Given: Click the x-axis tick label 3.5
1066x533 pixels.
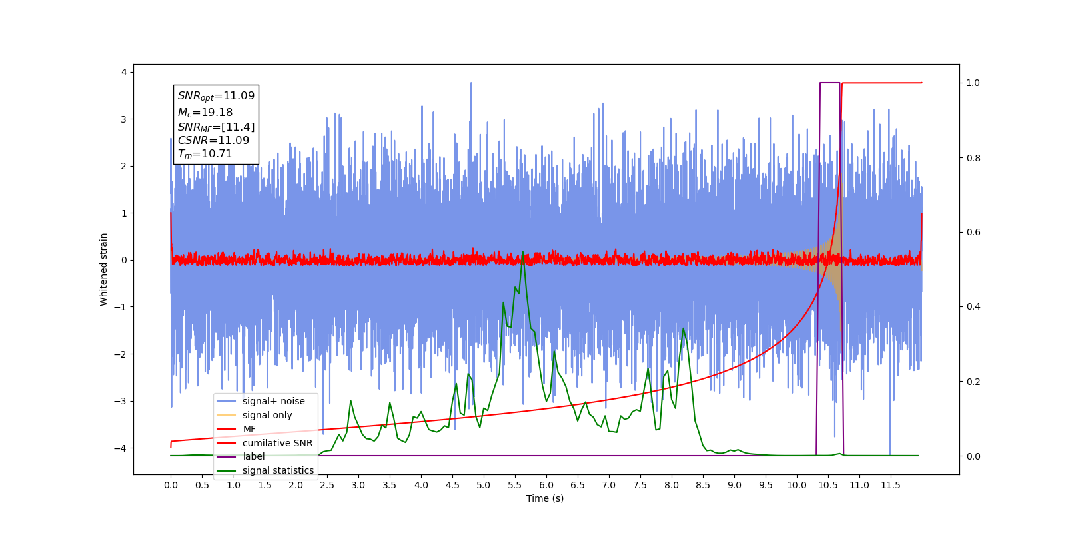Looking at the screenshot, I should (x=390, y=485).
